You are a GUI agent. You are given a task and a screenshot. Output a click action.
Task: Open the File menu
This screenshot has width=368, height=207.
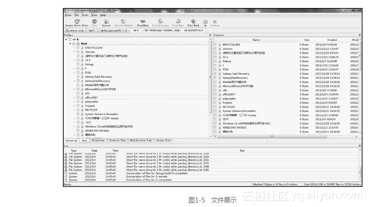tap(76, 15)
